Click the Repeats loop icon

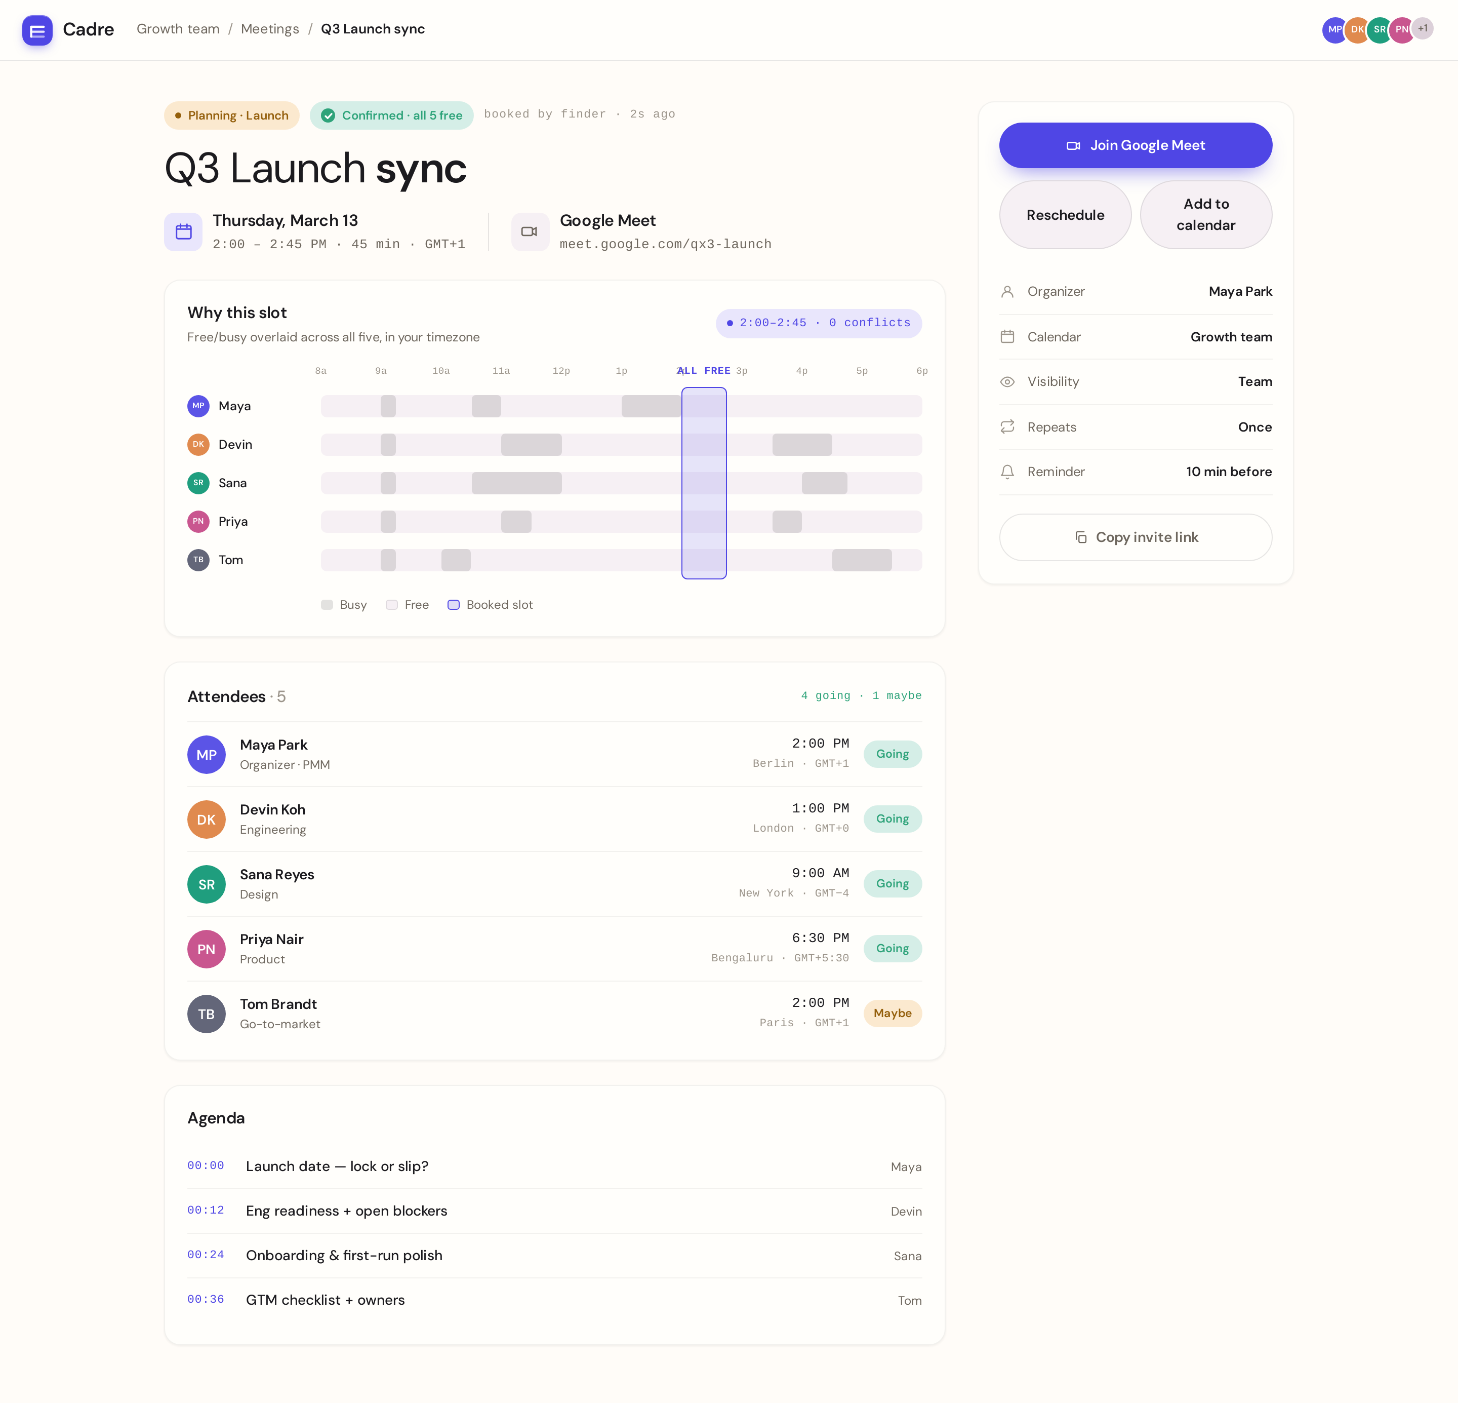pyautogui.click(x=1007, y=426)
